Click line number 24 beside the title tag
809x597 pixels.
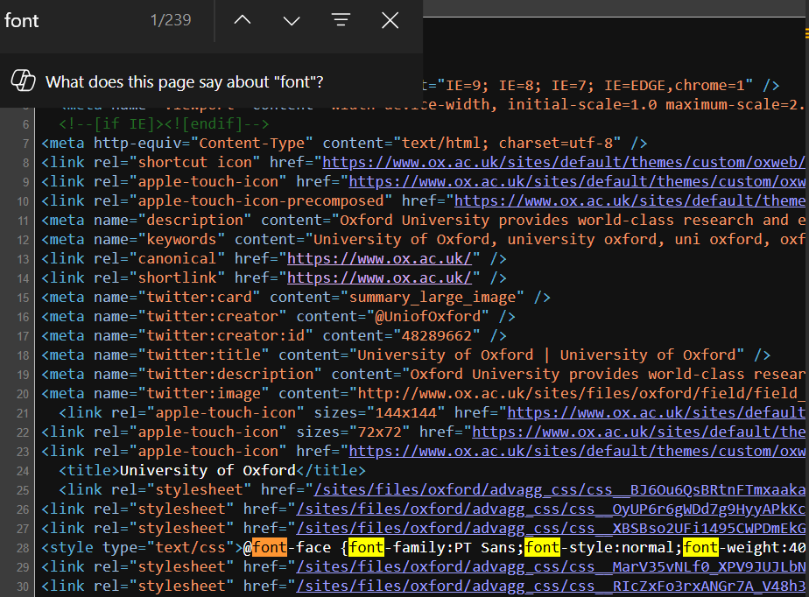tap(21, 470)
